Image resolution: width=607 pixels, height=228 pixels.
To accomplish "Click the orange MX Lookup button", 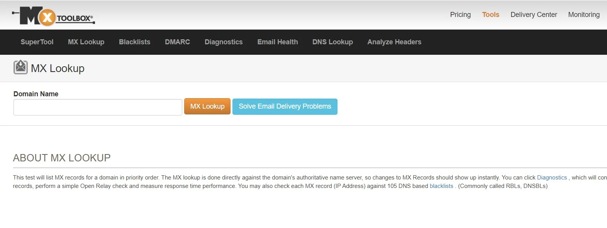I will tap(207, 106).
